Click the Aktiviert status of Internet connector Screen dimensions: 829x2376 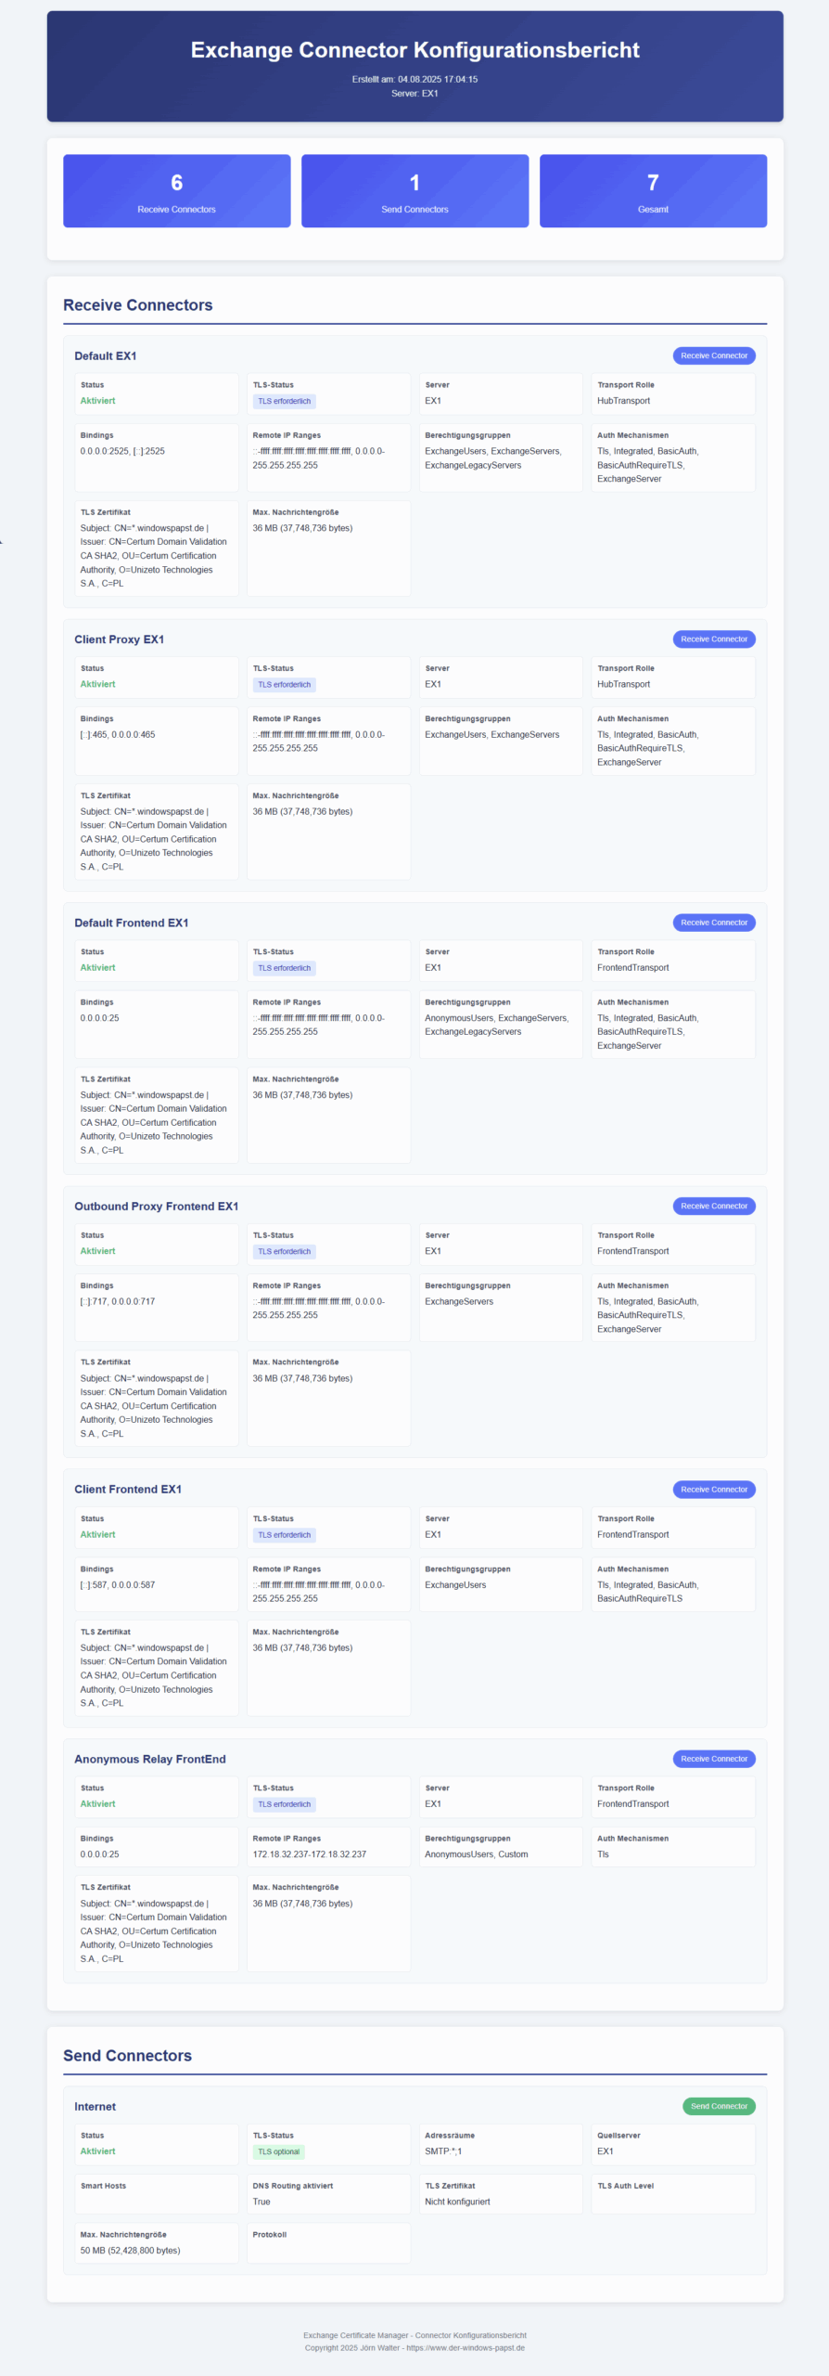pyautogui.click(x=97, y=2151)
